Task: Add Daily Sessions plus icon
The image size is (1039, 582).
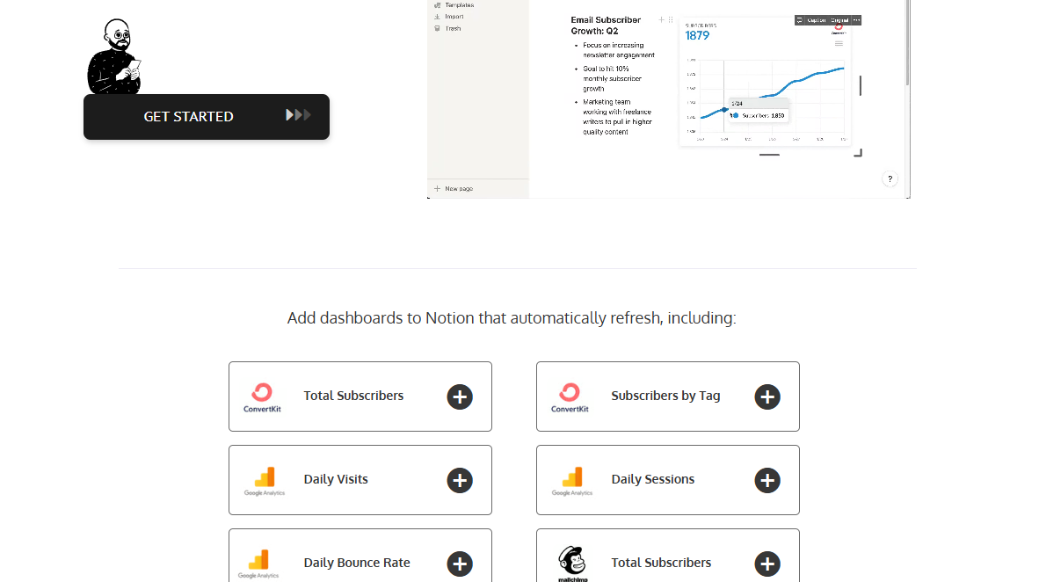Action: pyautogui.click(x=767, y=481)
